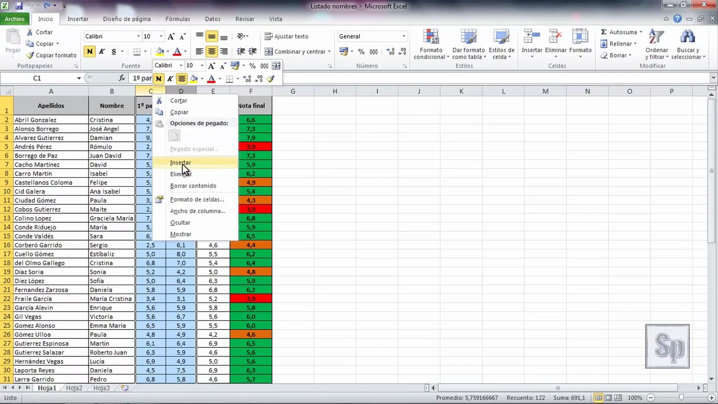
Task: Switch to the Diseño de página tab
Action: pos(127,19)
